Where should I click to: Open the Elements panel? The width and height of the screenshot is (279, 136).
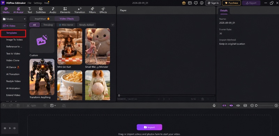point(65,10)
